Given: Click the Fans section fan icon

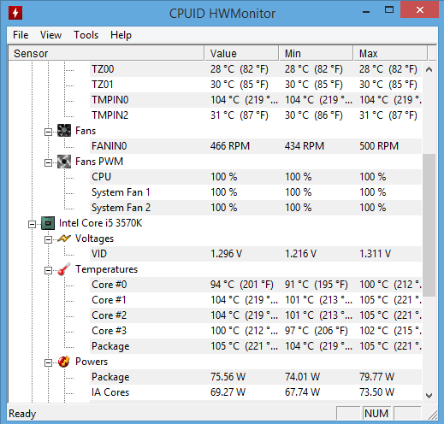Looking at the screenshot, I should tap(64, 131).
